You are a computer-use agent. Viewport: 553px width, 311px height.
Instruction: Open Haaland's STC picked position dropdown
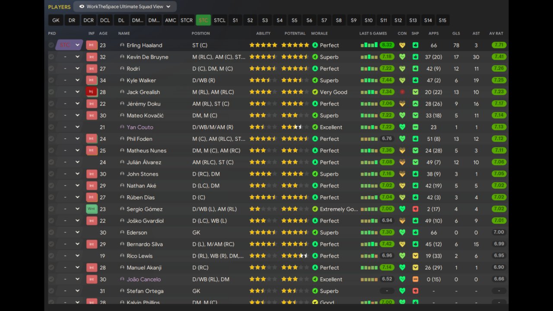pyautogui.click(x=69, y=45)
